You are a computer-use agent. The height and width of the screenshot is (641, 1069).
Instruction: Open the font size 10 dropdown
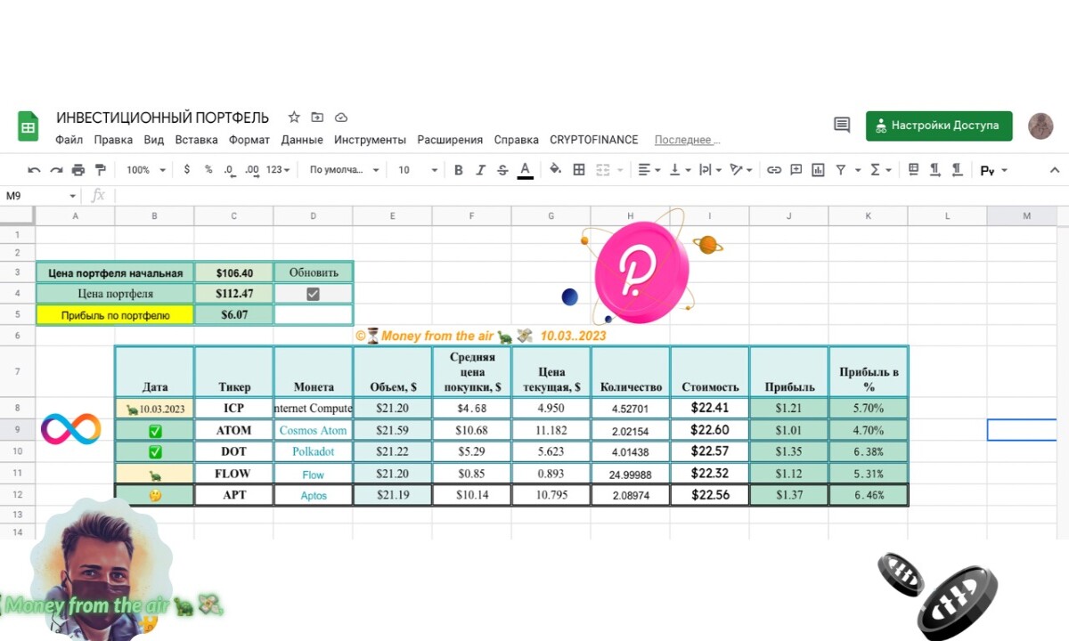click(418, 170)
